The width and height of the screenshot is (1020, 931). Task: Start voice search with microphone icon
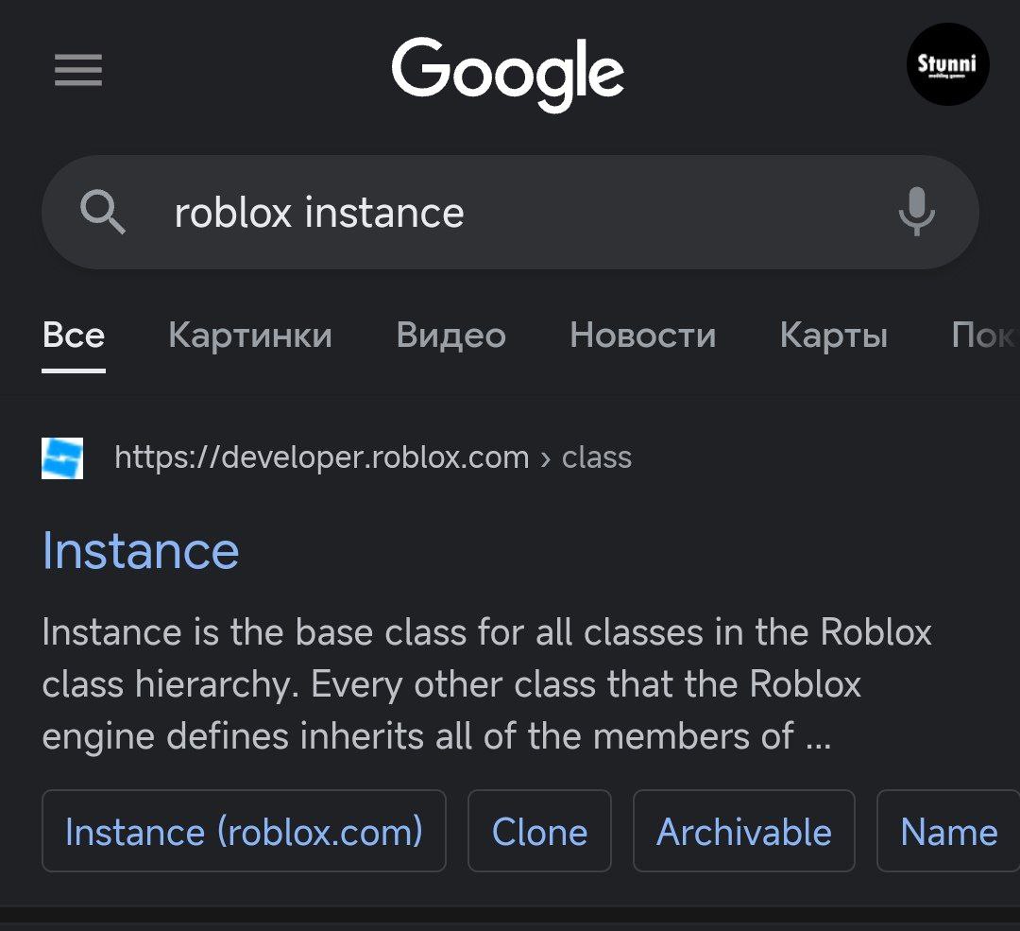coord(916,213)
